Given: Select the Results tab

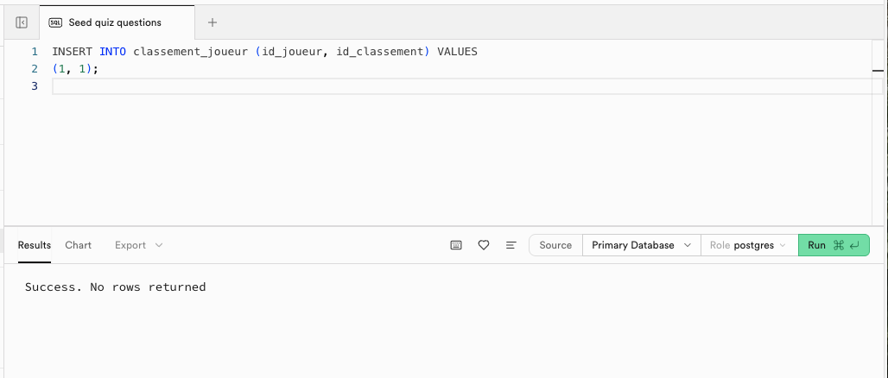Looking at the screenshot, I should tap(35, 245).
